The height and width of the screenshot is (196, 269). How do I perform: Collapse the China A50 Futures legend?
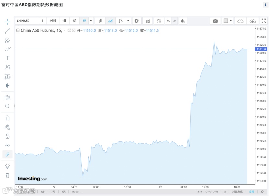pos(18,30)
